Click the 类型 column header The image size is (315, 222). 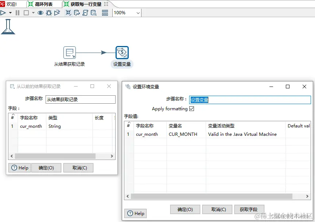(53, 118)
